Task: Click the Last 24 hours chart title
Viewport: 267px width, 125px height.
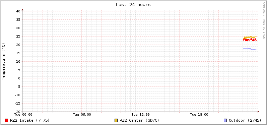Action: pyautogui.click(x=133, y=5)
